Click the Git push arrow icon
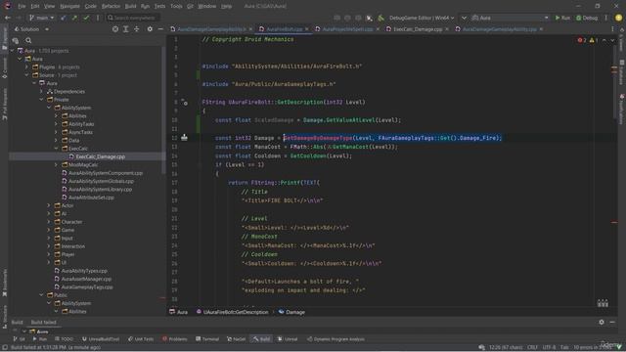Screen dimensions: 626x352 [74, 18]
